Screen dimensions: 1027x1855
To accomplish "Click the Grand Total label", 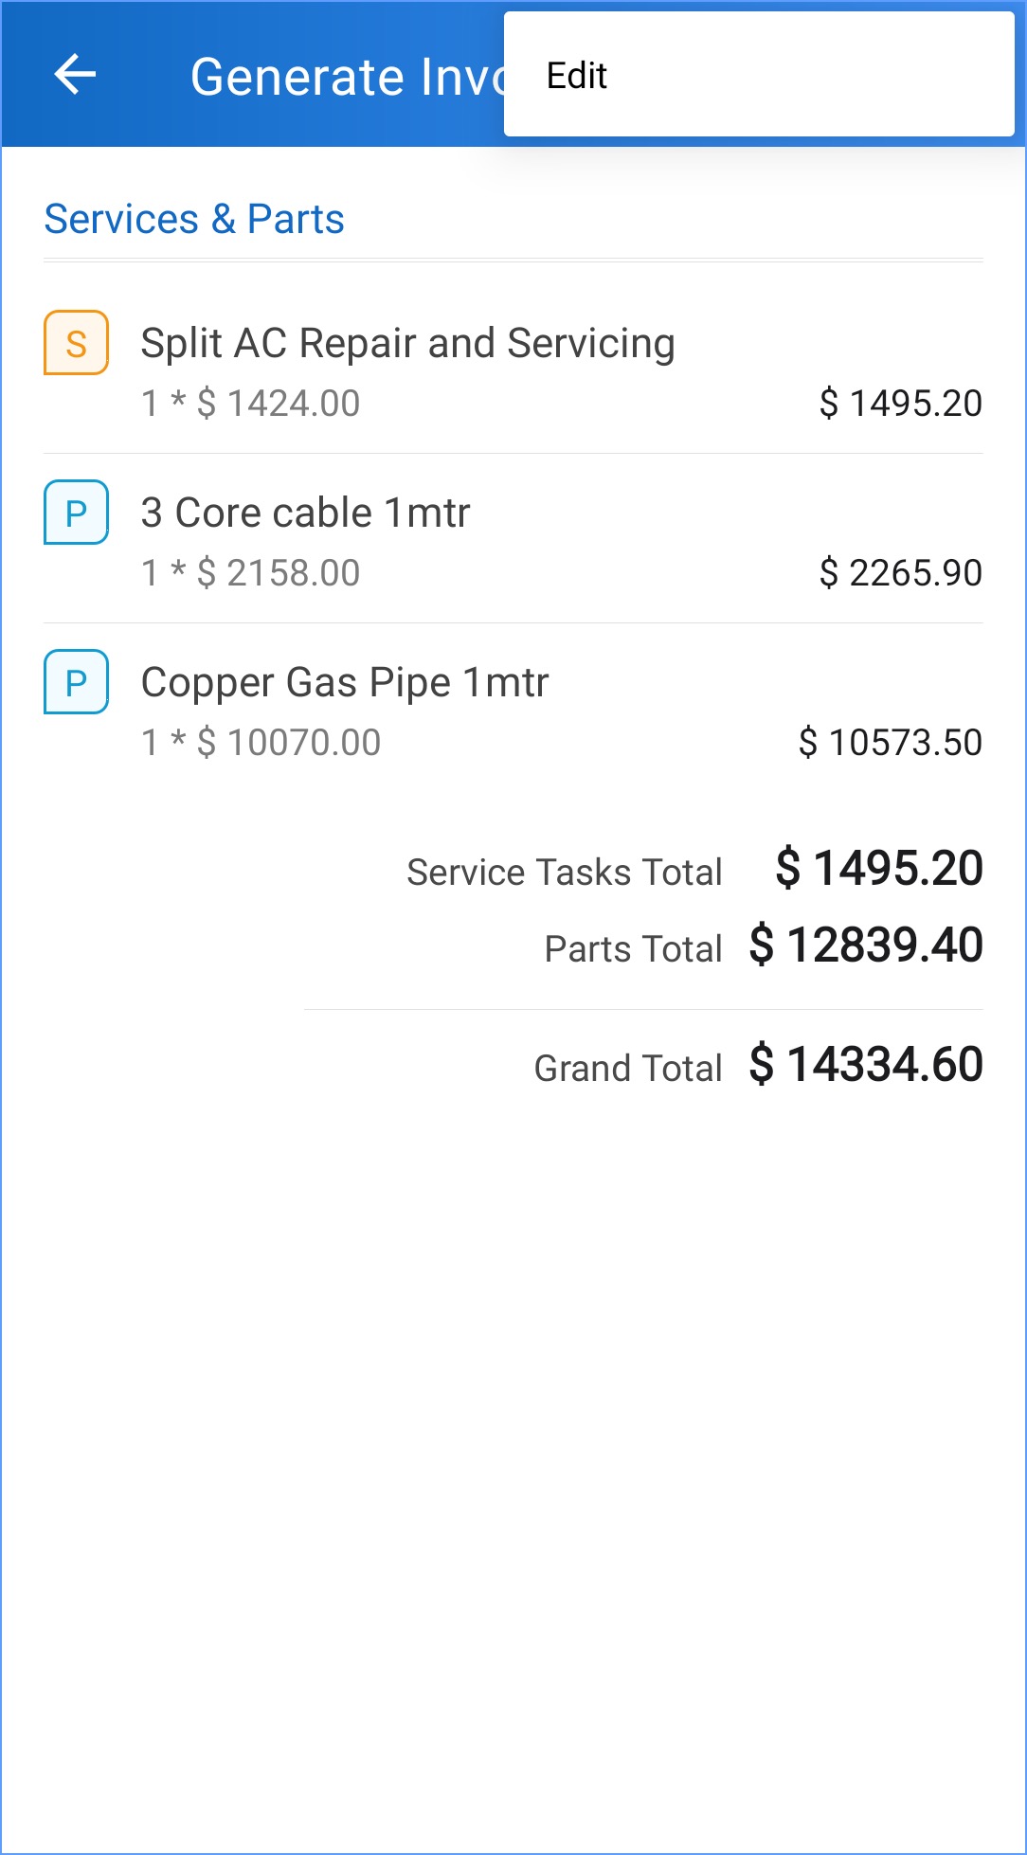I will (627, 1068).
